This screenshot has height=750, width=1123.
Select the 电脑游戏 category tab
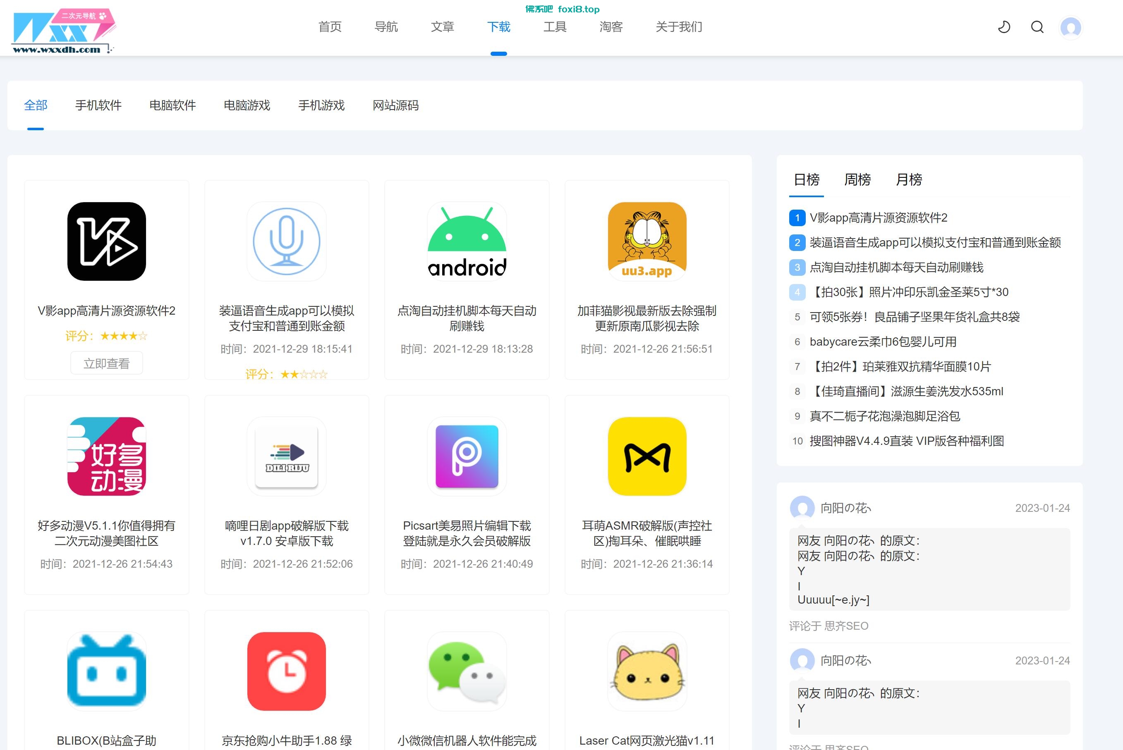[x=247, y=105]
